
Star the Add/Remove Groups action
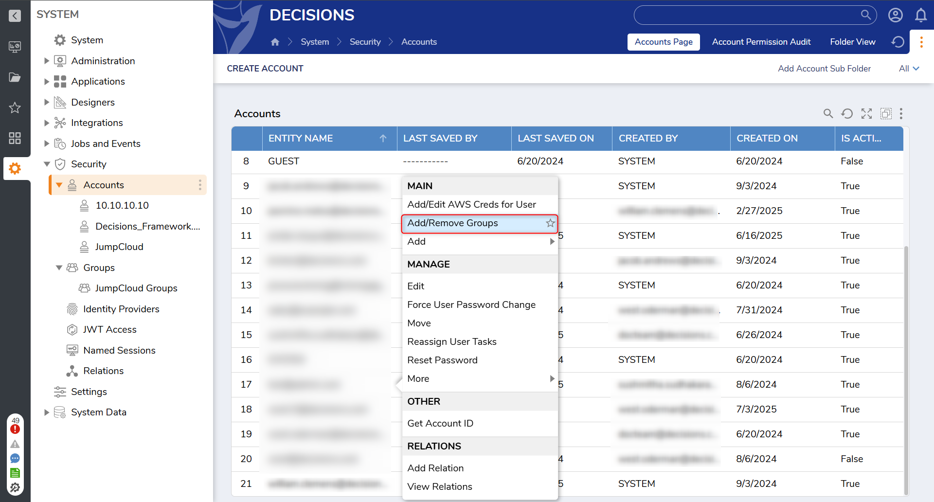[550, 223]
